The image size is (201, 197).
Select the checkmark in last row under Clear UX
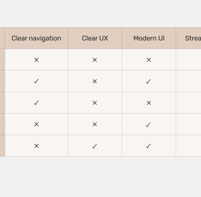pos(95,146)
